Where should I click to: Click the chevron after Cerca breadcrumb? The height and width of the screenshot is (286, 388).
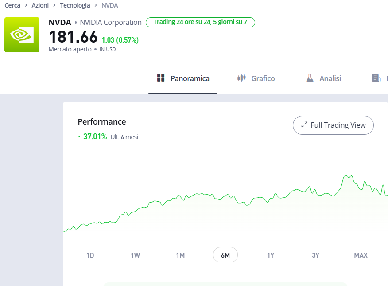[x=26, y=5]
